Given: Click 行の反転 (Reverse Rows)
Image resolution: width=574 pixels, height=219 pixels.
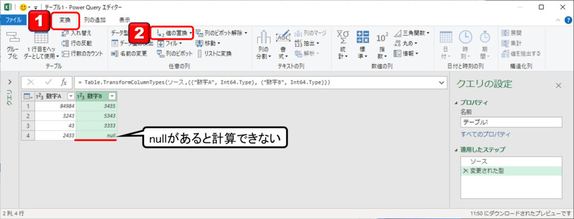Looking at the screenshot, I should pyautogui.click(x=76, y=43).
